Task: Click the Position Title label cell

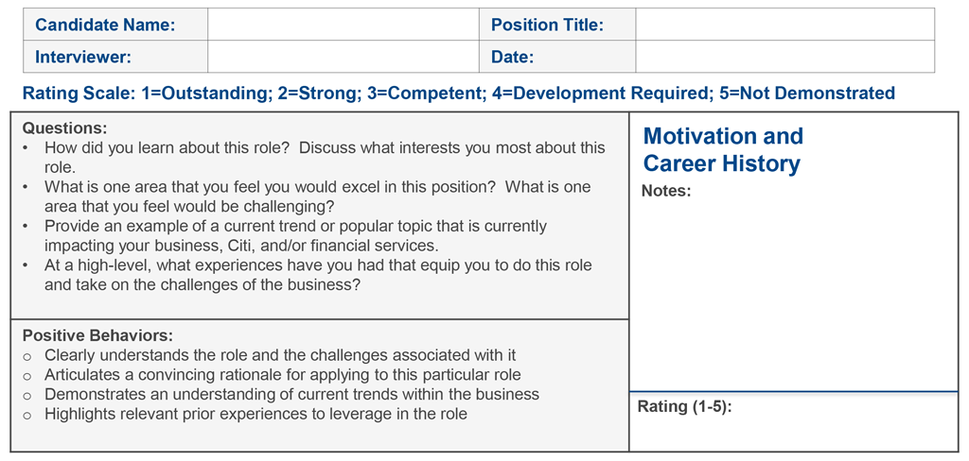Action: tap(556, 26)
